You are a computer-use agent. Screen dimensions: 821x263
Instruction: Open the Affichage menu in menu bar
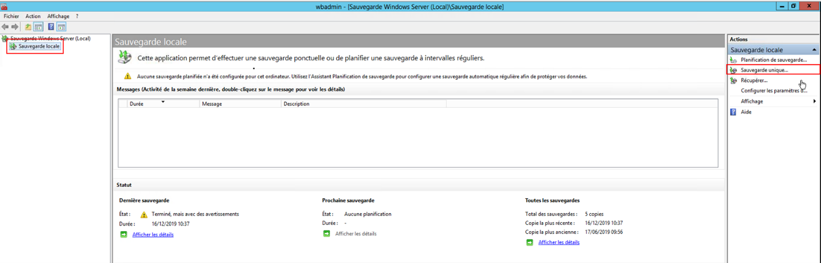tap(58, 16)
